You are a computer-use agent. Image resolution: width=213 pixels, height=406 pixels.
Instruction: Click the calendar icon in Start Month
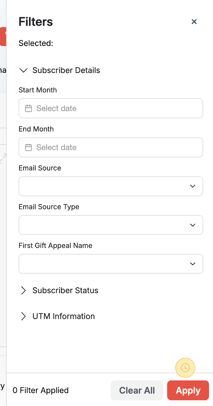coord(29,109)
